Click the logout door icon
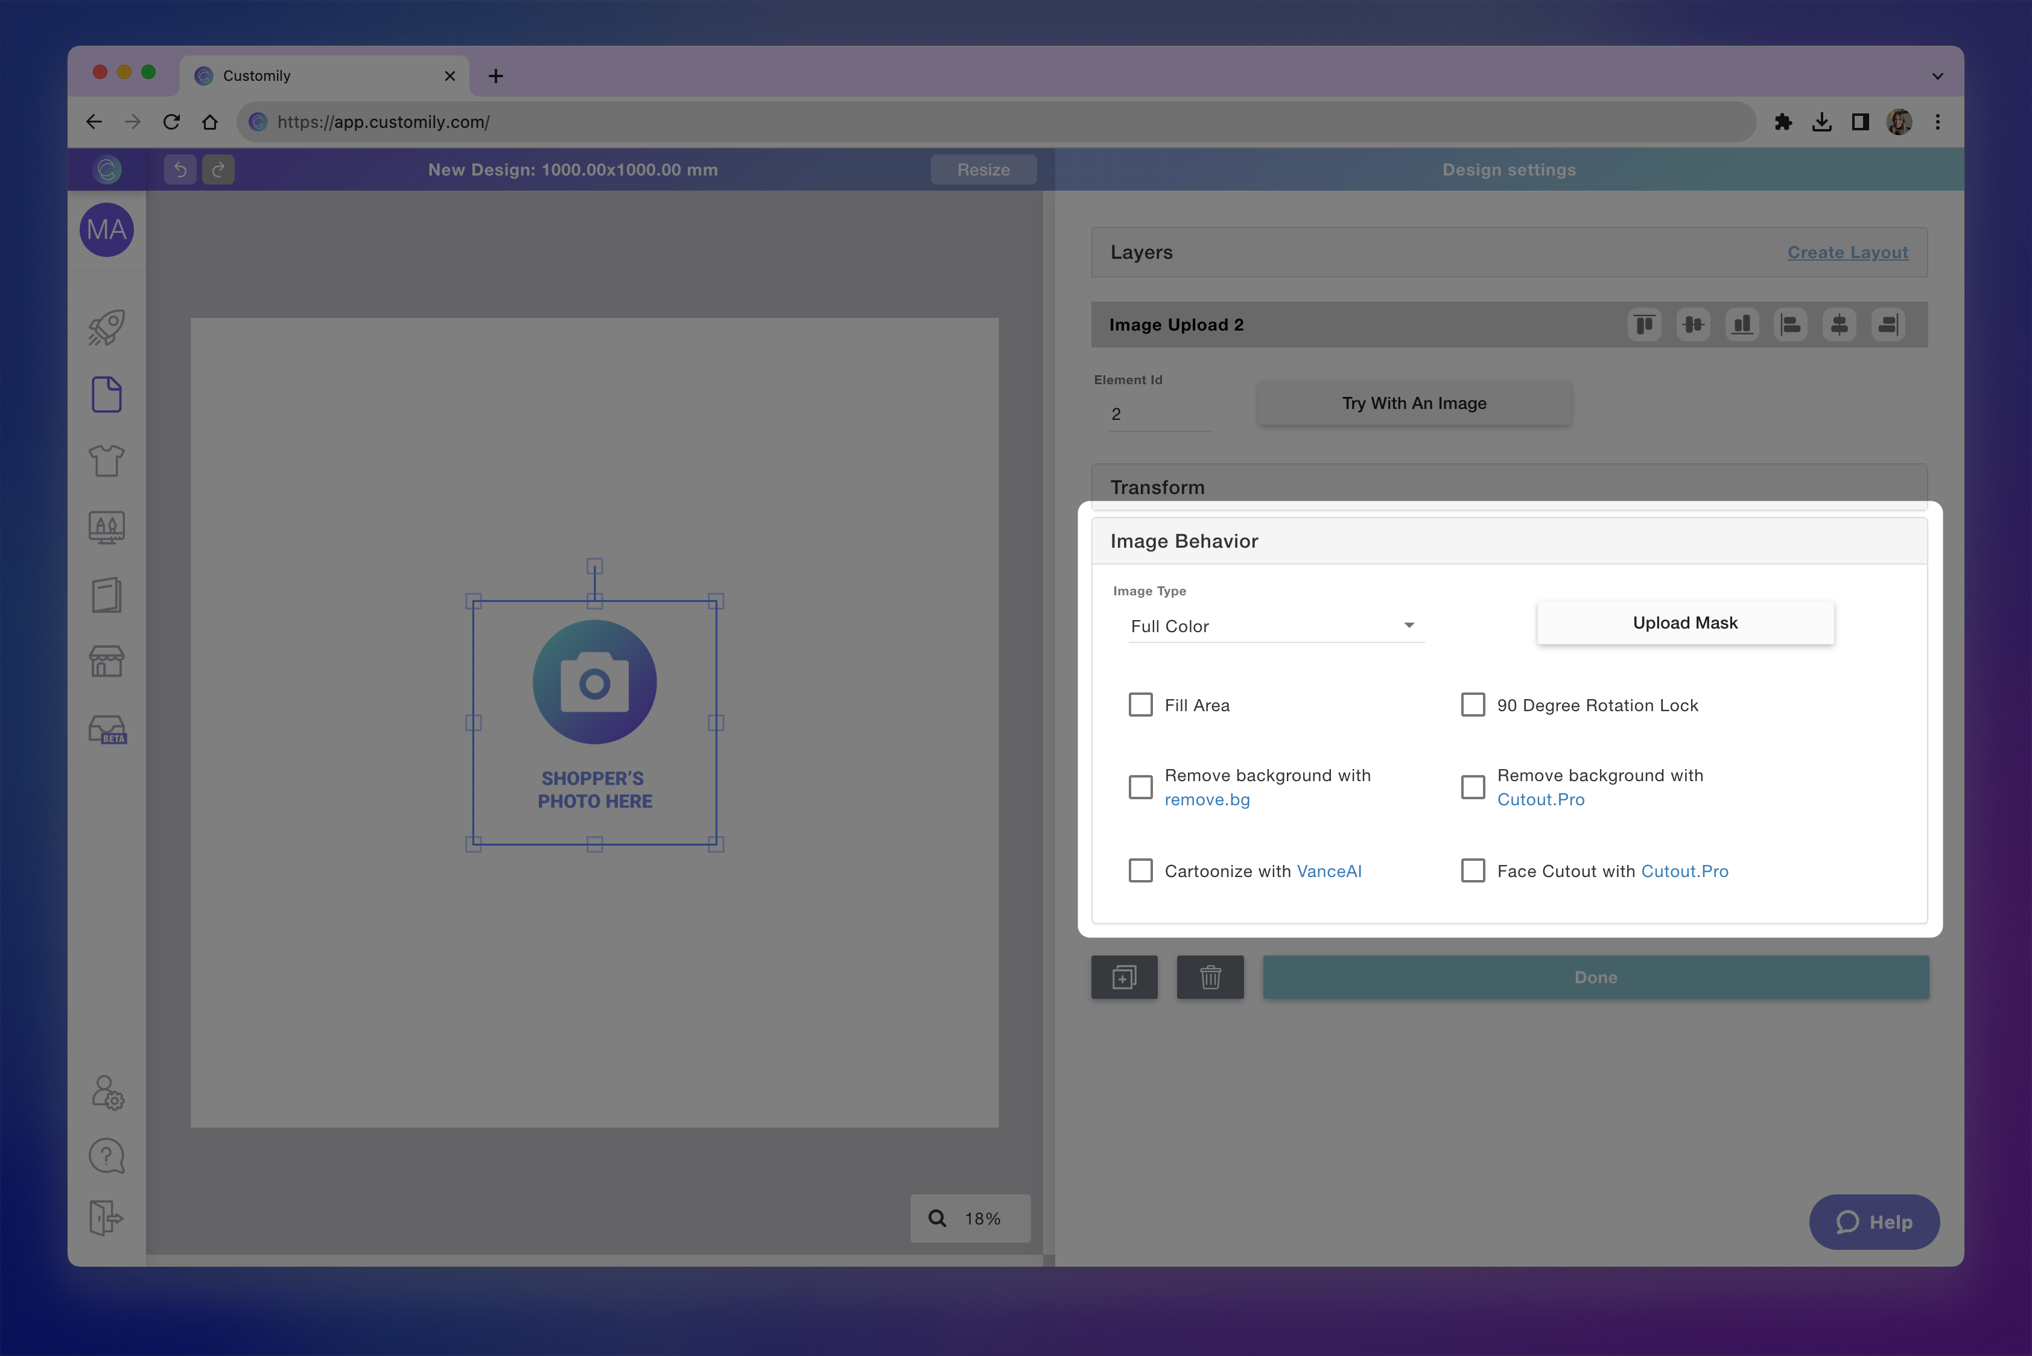The height and width of the screenshot is (1356, 2032). pos(106,1218)
